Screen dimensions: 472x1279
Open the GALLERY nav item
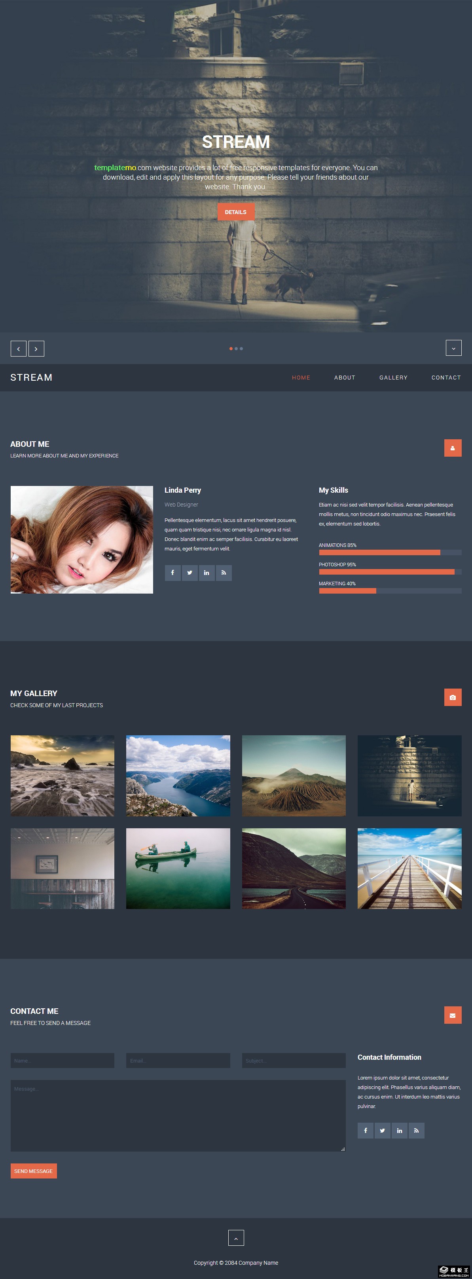(394, 378)
